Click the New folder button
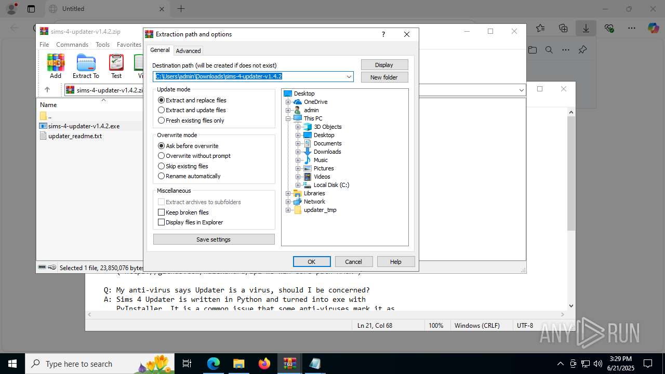The image size is (665, 374). tap(384, 77)
